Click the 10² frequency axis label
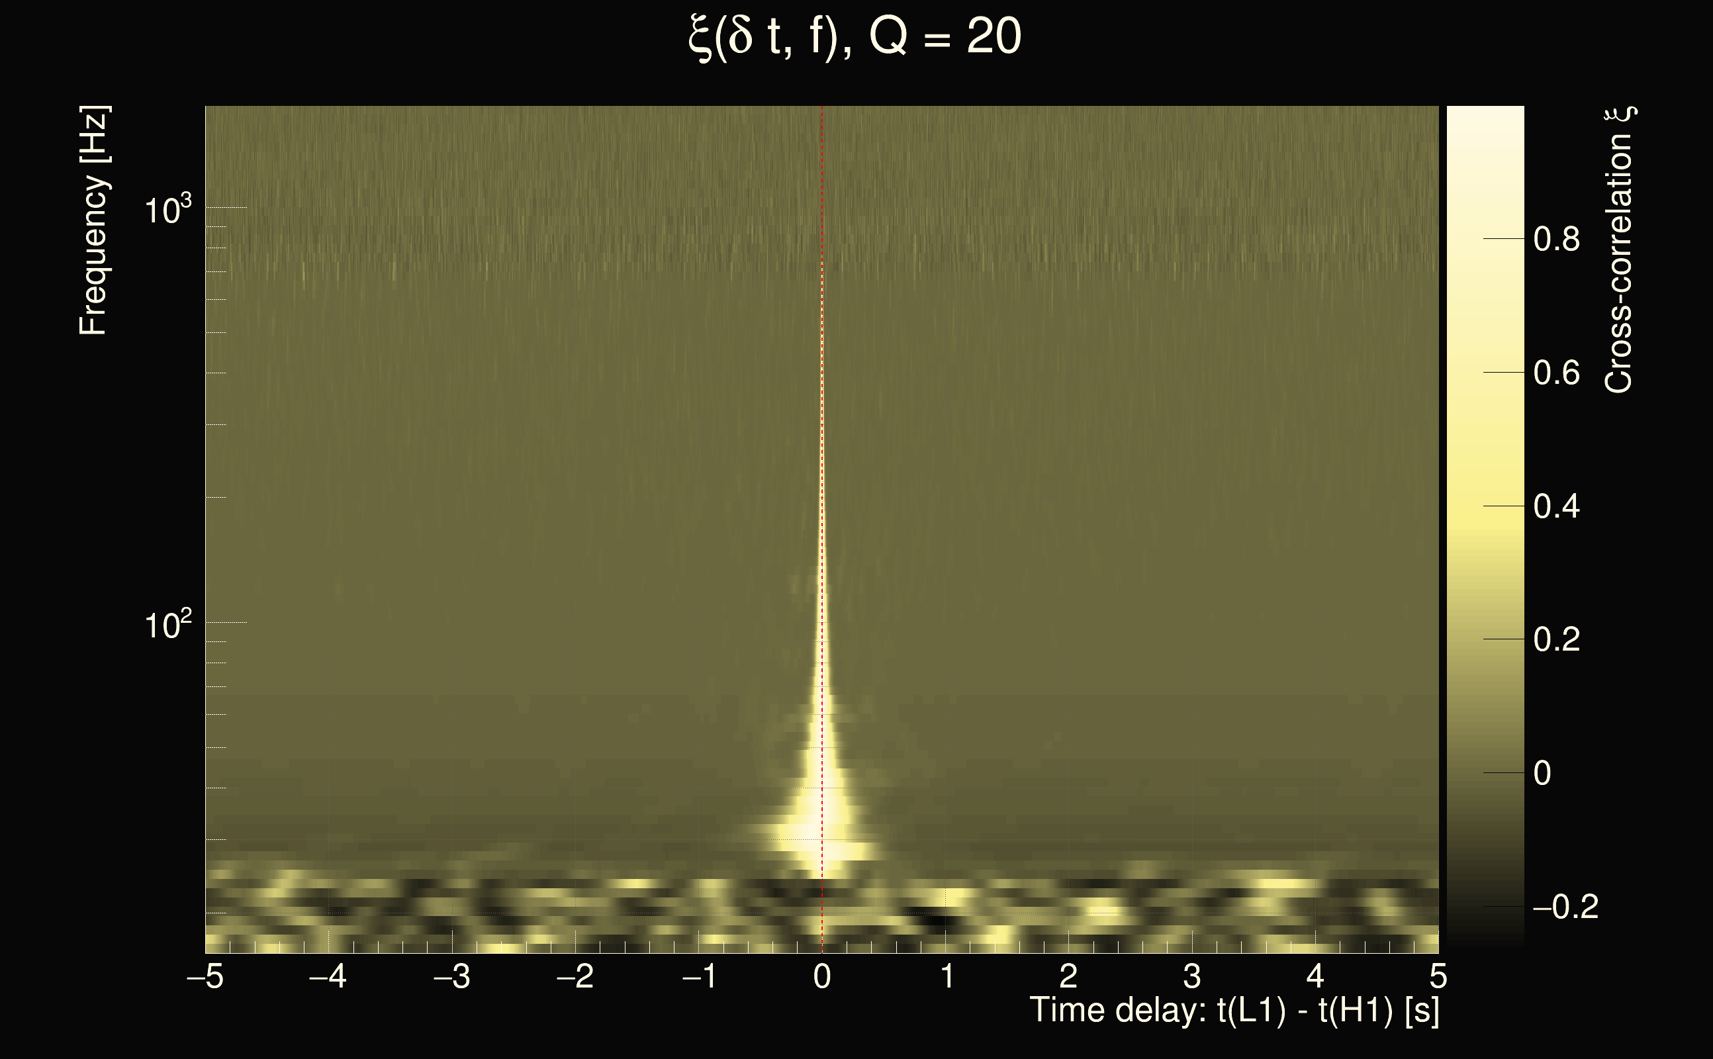This screenshot has height=1059, width=1713. click(167, 624)
